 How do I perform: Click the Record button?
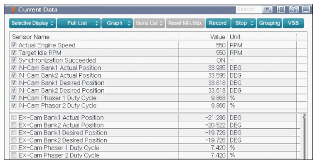click(x=218, y=23)
